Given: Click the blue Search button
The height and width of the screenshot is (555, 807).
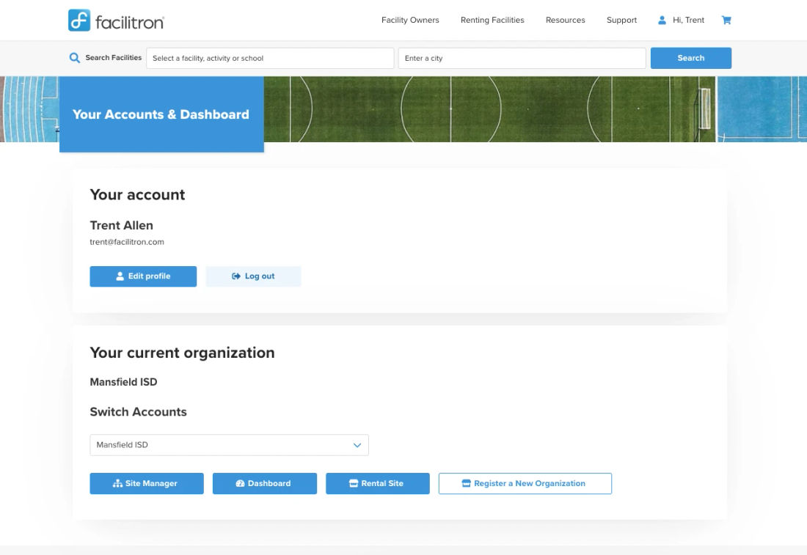Looking at the screenshot, I should tap(690, 58).
